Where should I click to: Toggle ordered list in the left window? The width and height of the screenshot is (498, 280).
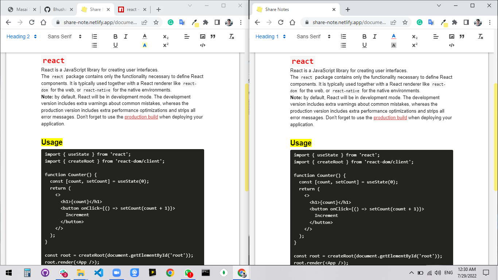(94, 36)
